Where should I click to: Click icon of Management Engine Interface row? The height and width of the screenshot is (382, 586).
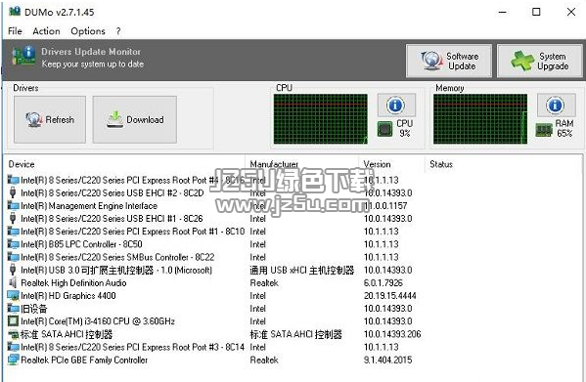13,205
